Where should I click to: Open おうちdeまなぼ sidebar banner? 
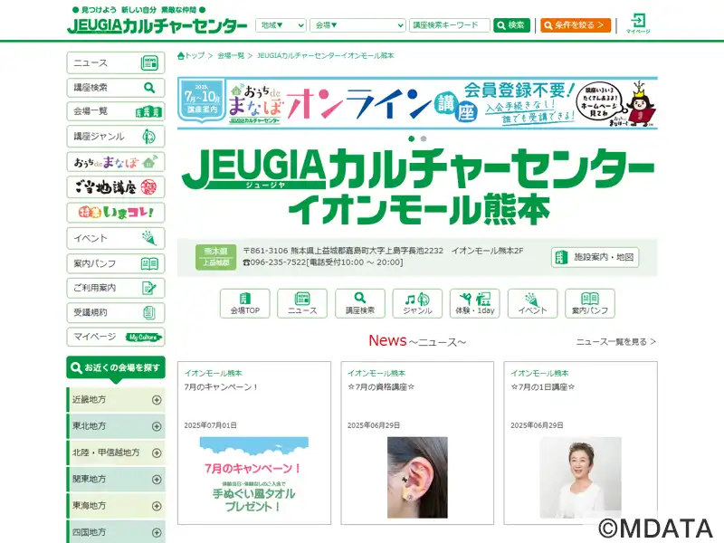tap(116, 162)
